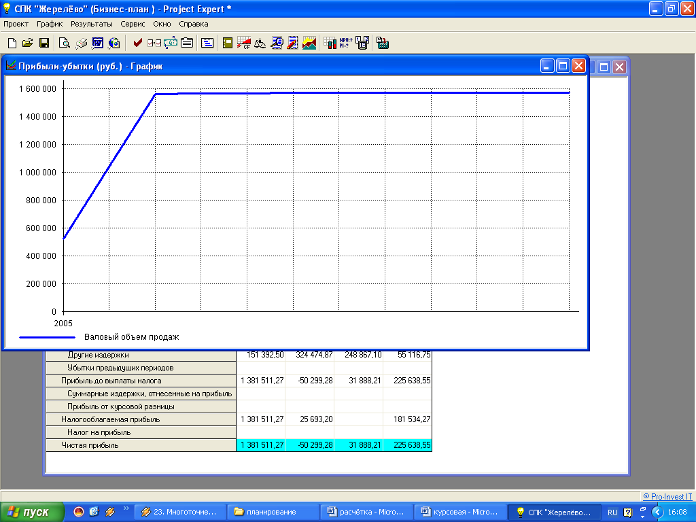This screenshot has height=522, width=696.
Task: Open a project via the folder icon
Action: 27,43
